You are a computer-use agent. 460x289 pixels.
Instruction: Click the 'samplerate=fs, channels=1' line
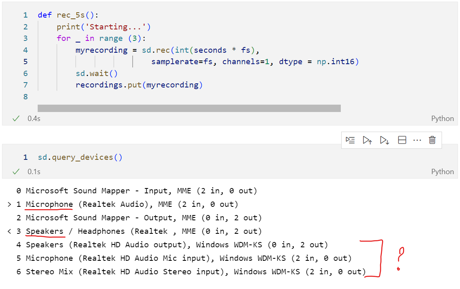pyautogui.click(x=255, y=61)
